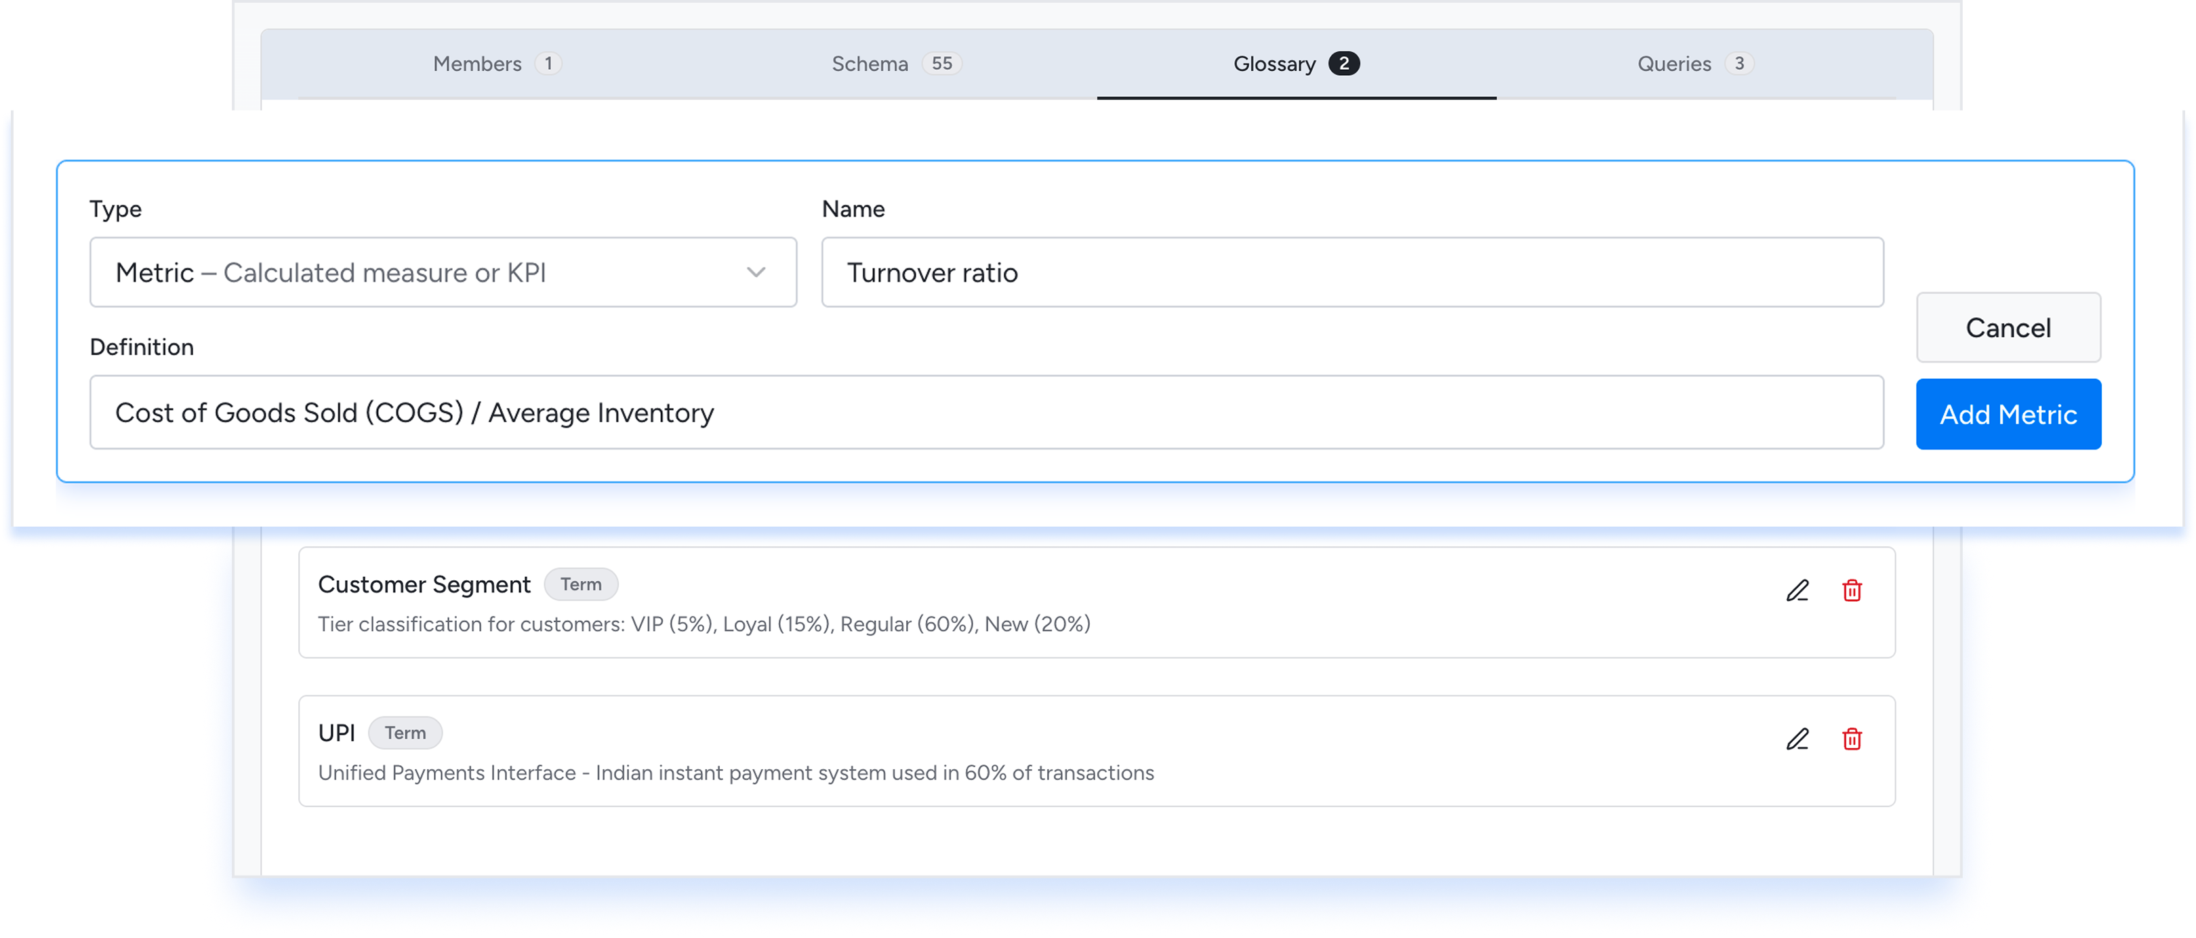Viewport: 2196px width, 938px height.
Task: Cancel adding the new metric
Action: tap(2008, 327)
